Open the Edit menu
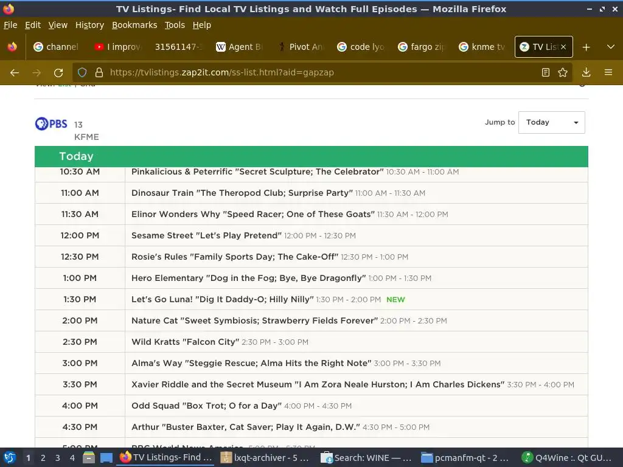 pos(33,25)
